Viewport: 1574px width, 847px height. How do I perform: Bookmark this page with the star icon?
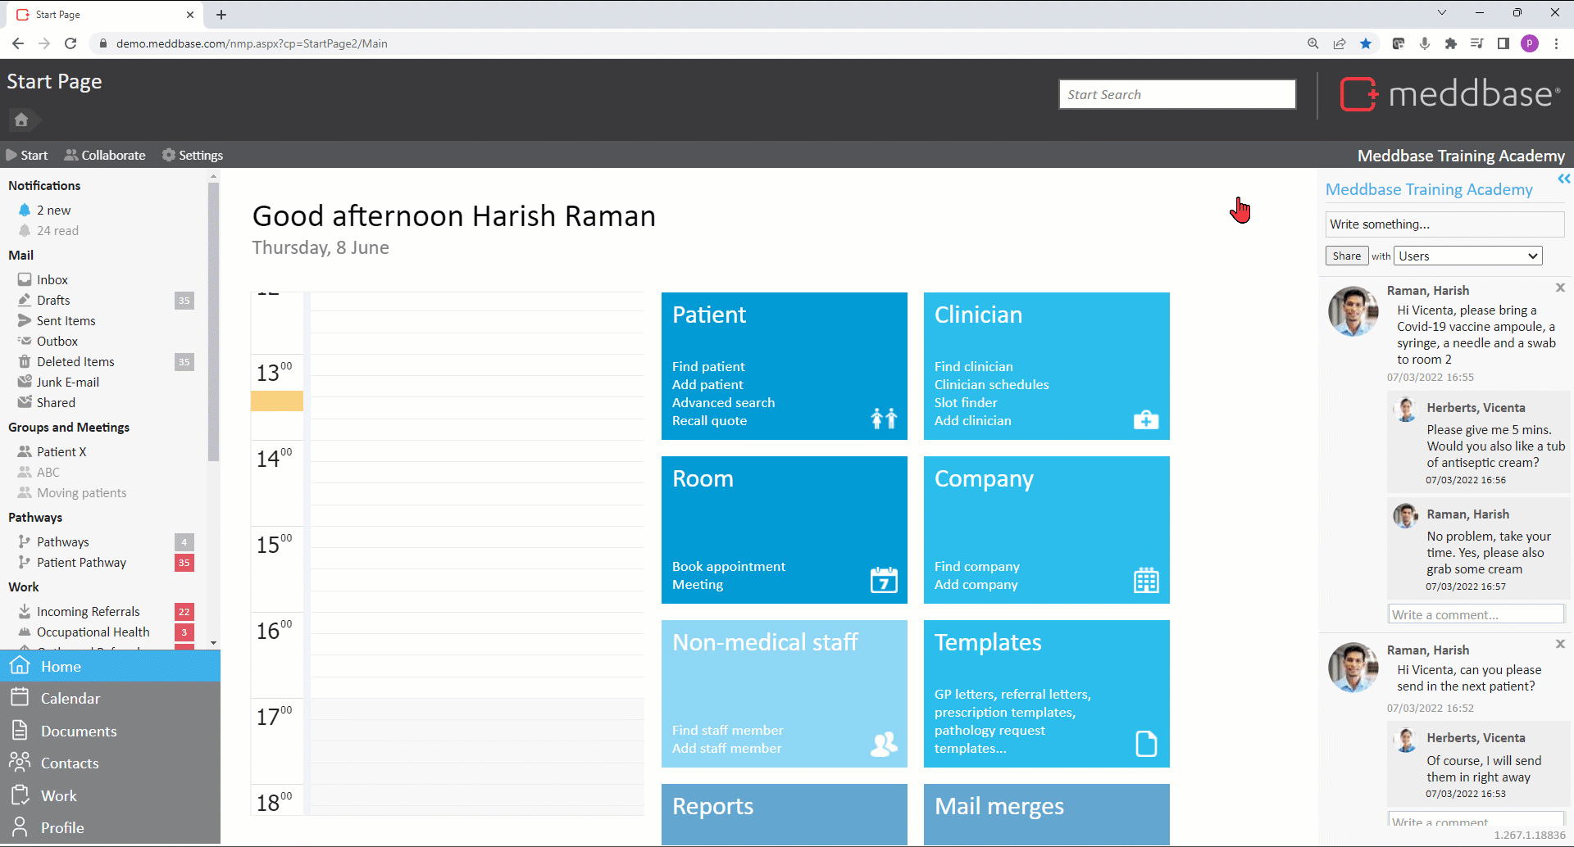click(x=1366, y=43)
